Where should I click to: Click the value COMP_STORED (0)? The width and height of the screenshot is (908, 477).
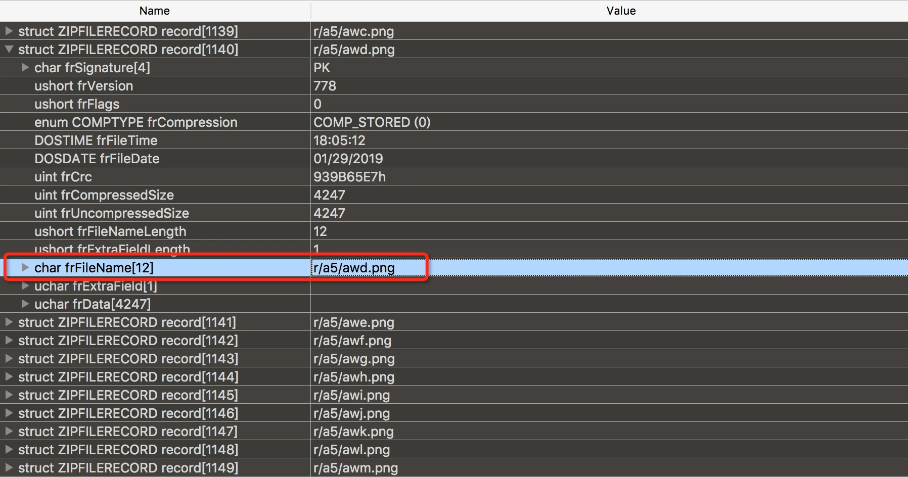point(372,122)
